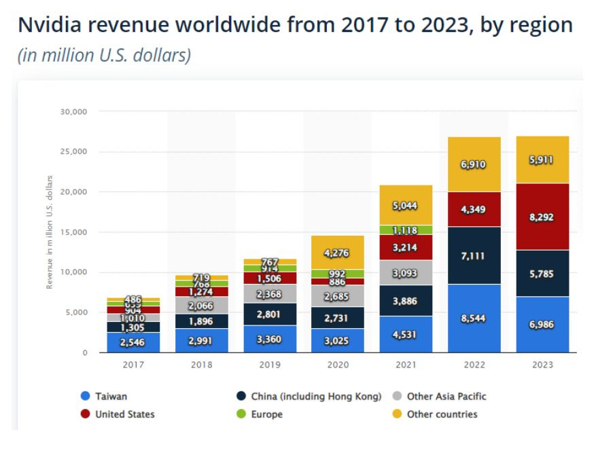Click the yellow Other countries legend dot
596x449 pixels.
tap(397, 414)
